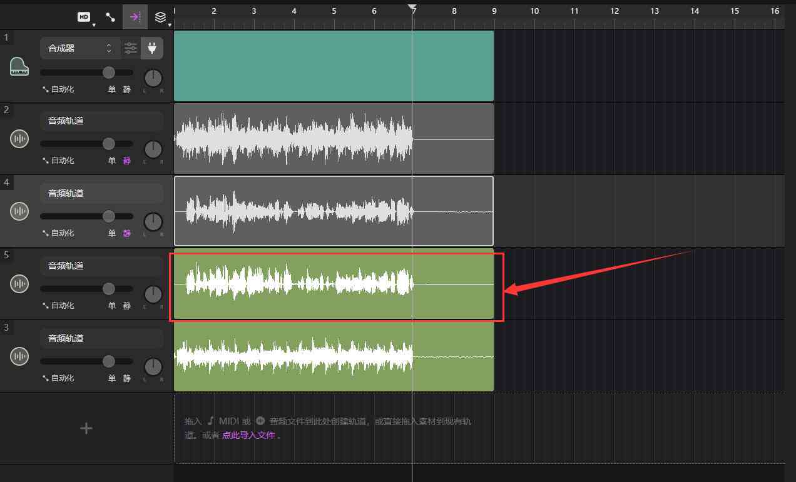
Task: Click the piano instrument icon on track 1
Action: [x=19, y=66]
